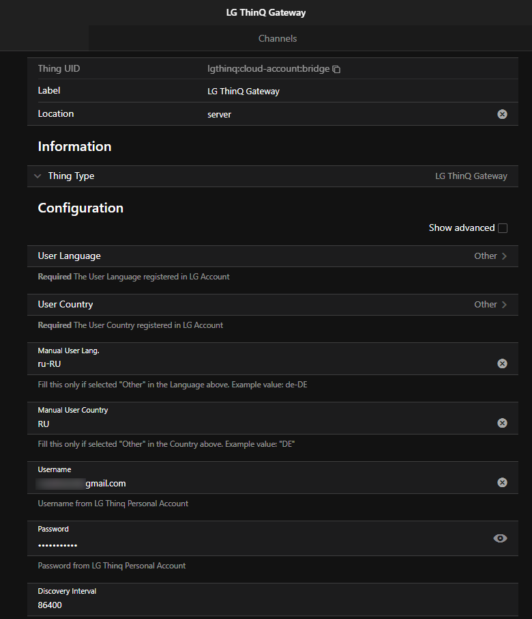Expand the Thing Type section chevron

38,176
